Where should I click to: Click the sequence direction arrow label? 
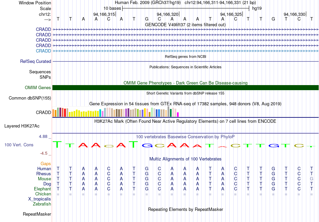(x=48, y=20)
